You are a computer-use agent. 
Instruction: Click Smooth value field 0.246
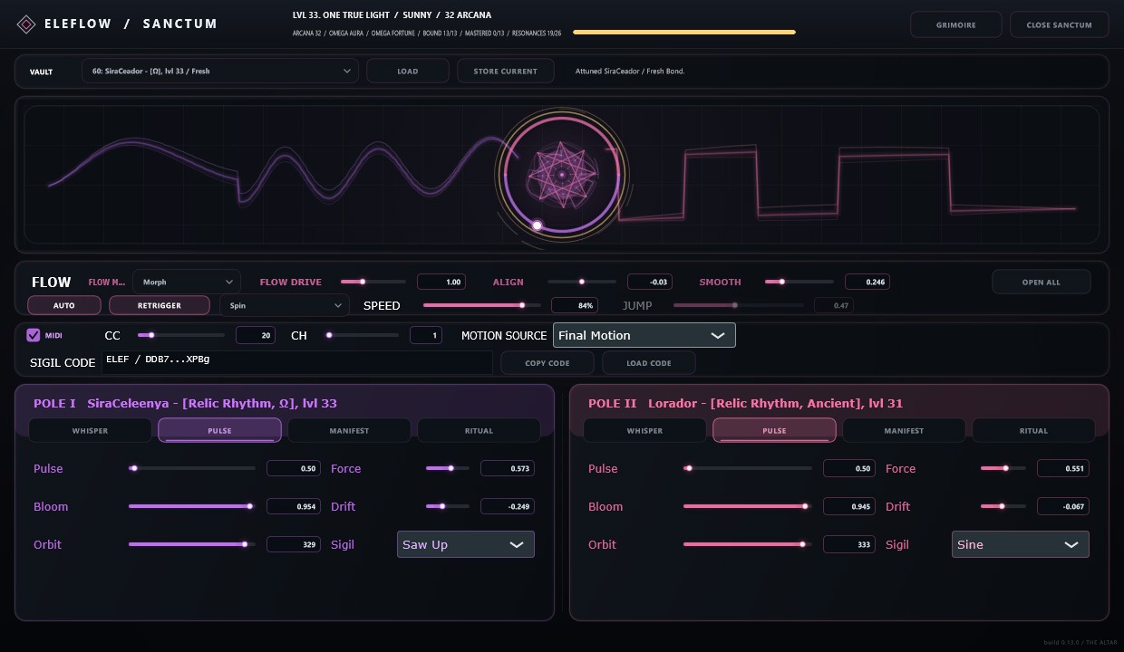click(x=867, y=282)
